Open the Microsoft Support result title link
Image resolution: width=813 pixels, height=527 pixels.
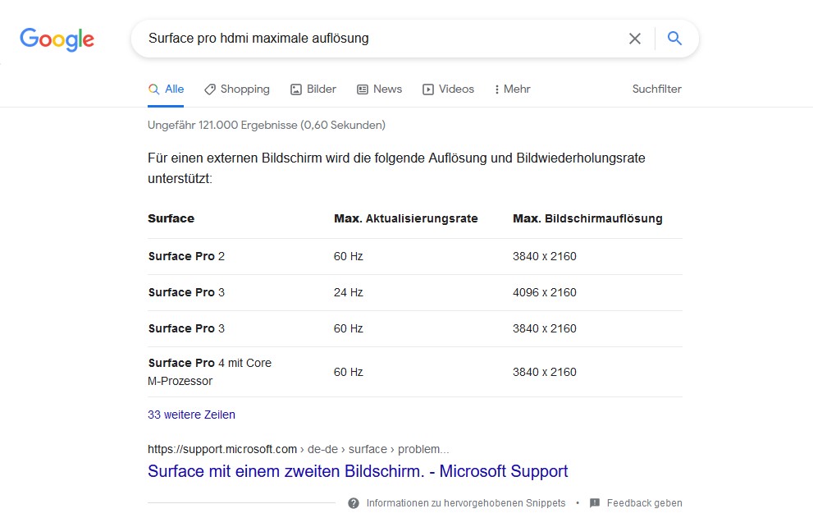pyautogui.click(x=358, y=471)
